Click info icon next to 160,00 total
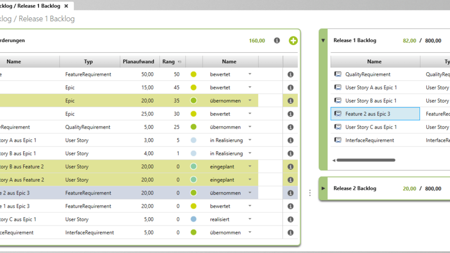 (x=277, y=41)
